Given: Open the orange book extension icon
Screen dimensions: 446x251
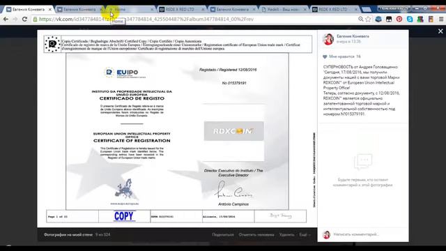Looking at the screenshot, I should coord(431,19).
